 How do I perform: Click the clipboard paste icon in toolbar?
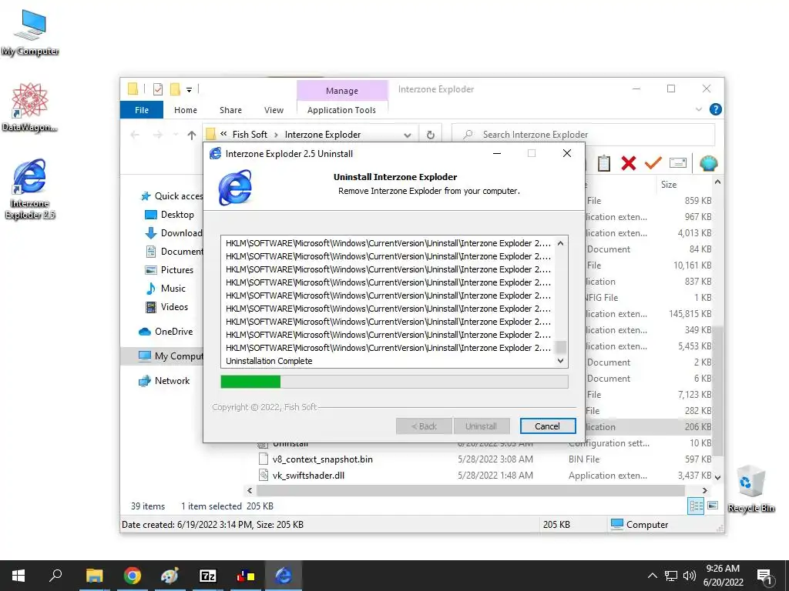click(604, 163)
